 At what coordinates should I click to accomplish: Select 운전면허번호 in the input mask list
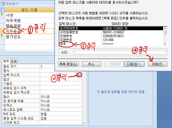(69, 28)
